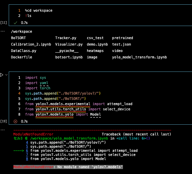The image size is (192, 174).
Task: Click the 'Model' import name on line 8
Action: click(x=96, y=114)
